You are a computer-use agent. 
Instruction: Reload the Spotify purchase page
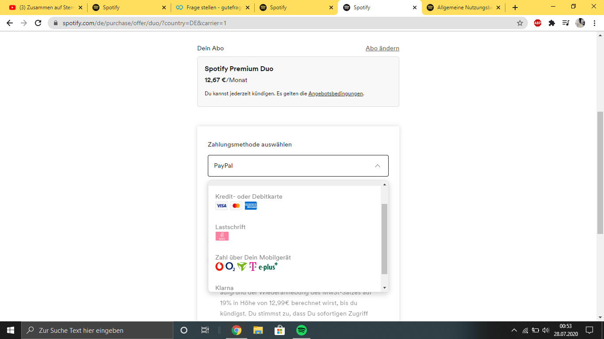[x=38, y=23]
